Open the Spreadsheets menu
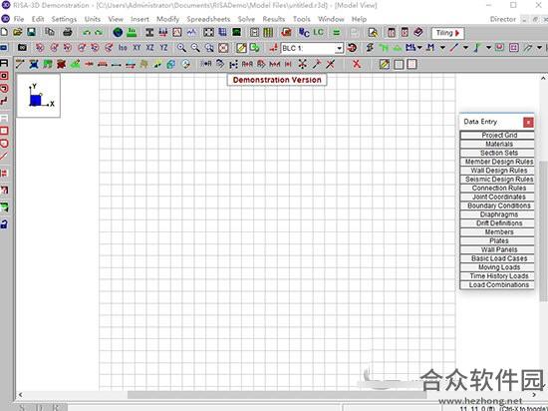 tap(208, 19)
